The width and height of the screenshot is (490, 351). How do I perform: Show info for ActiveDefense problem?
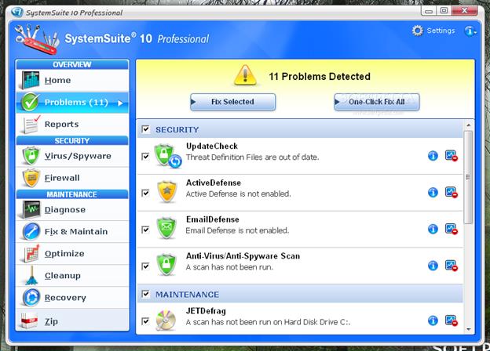(433, 192)
